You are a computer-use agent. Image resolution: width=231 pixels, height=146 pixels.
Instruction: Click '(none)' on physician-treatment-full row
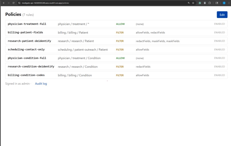pos(140,24)
